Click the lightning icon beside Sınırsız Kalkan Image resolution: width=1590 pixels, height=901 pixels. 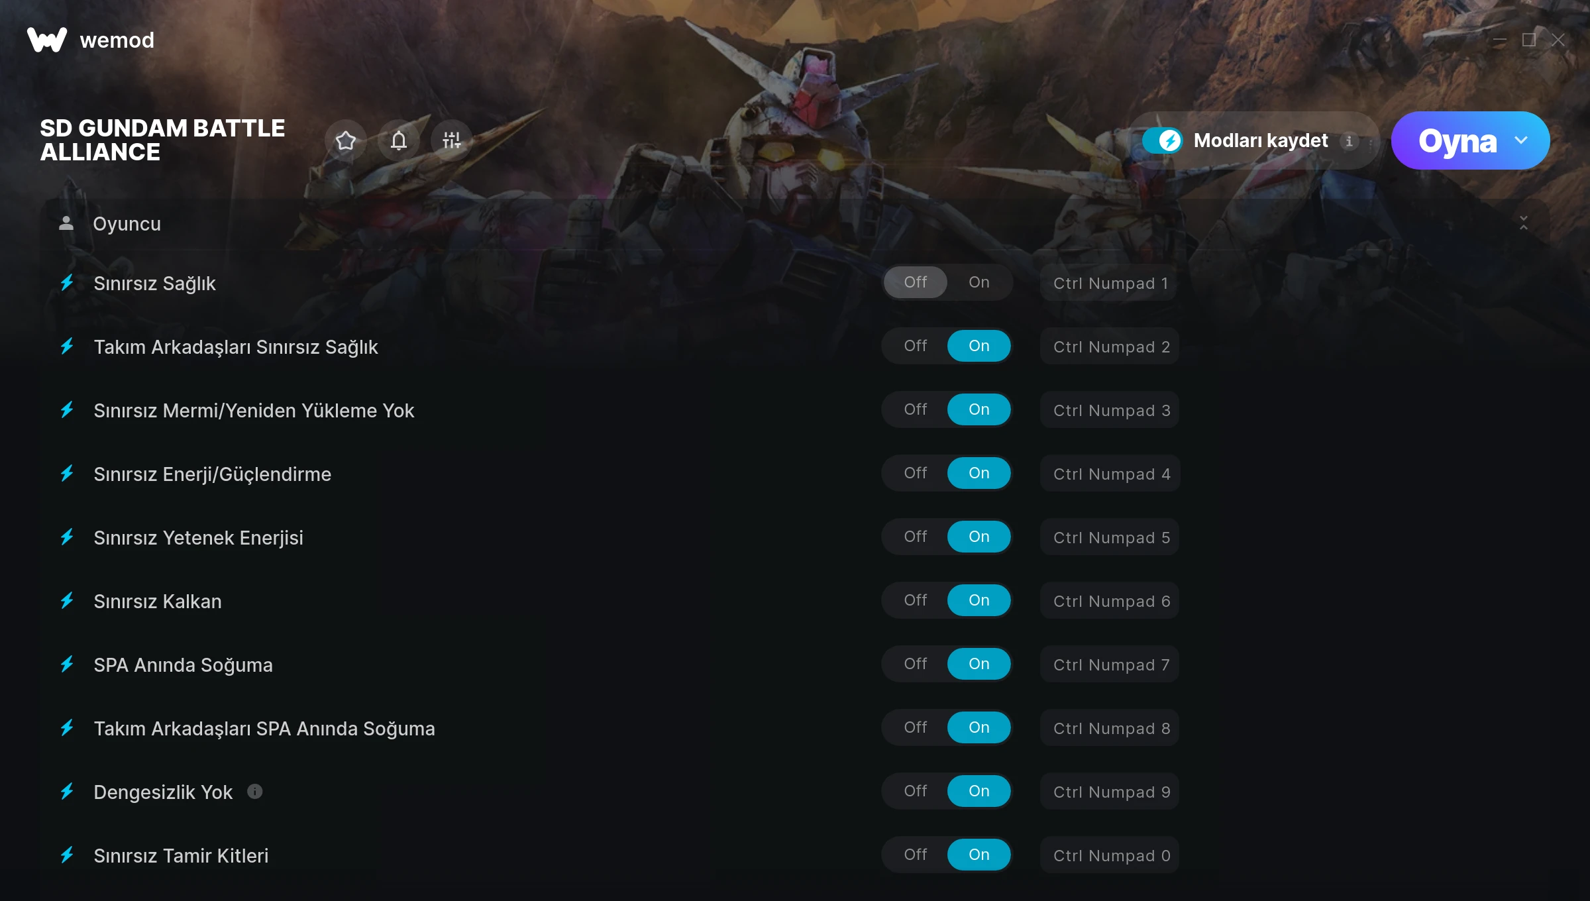click(x=67, y=601)
